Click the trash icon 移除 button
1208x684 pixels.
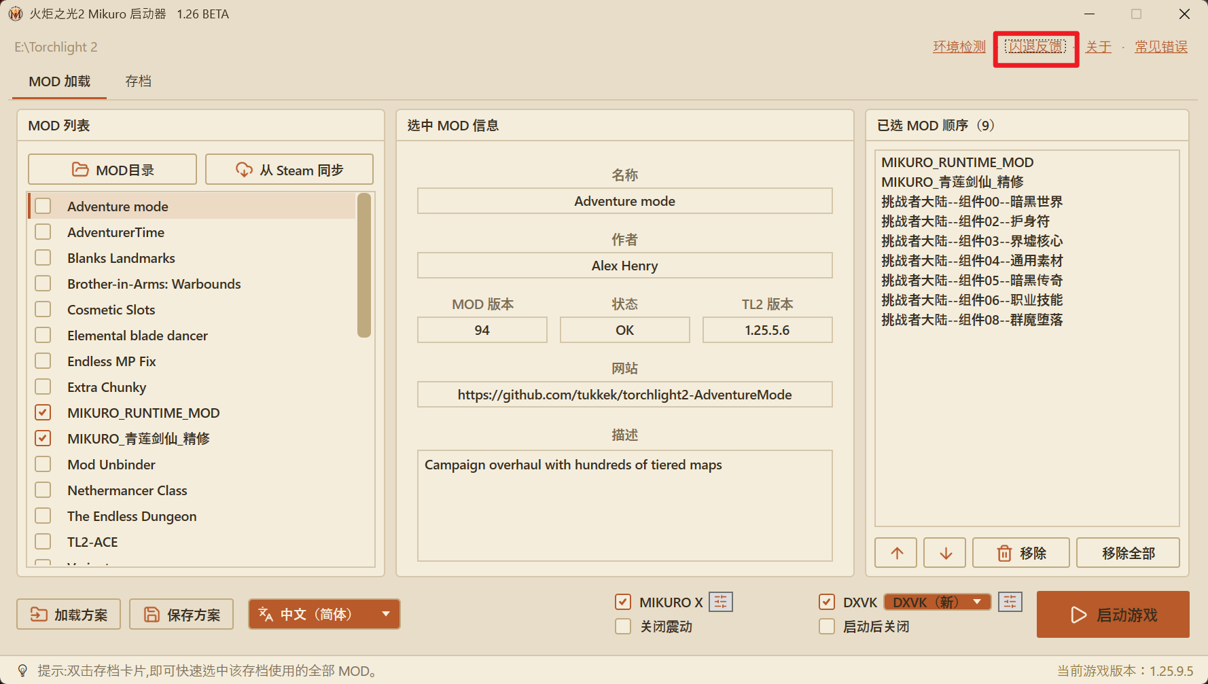[1021, 553]
